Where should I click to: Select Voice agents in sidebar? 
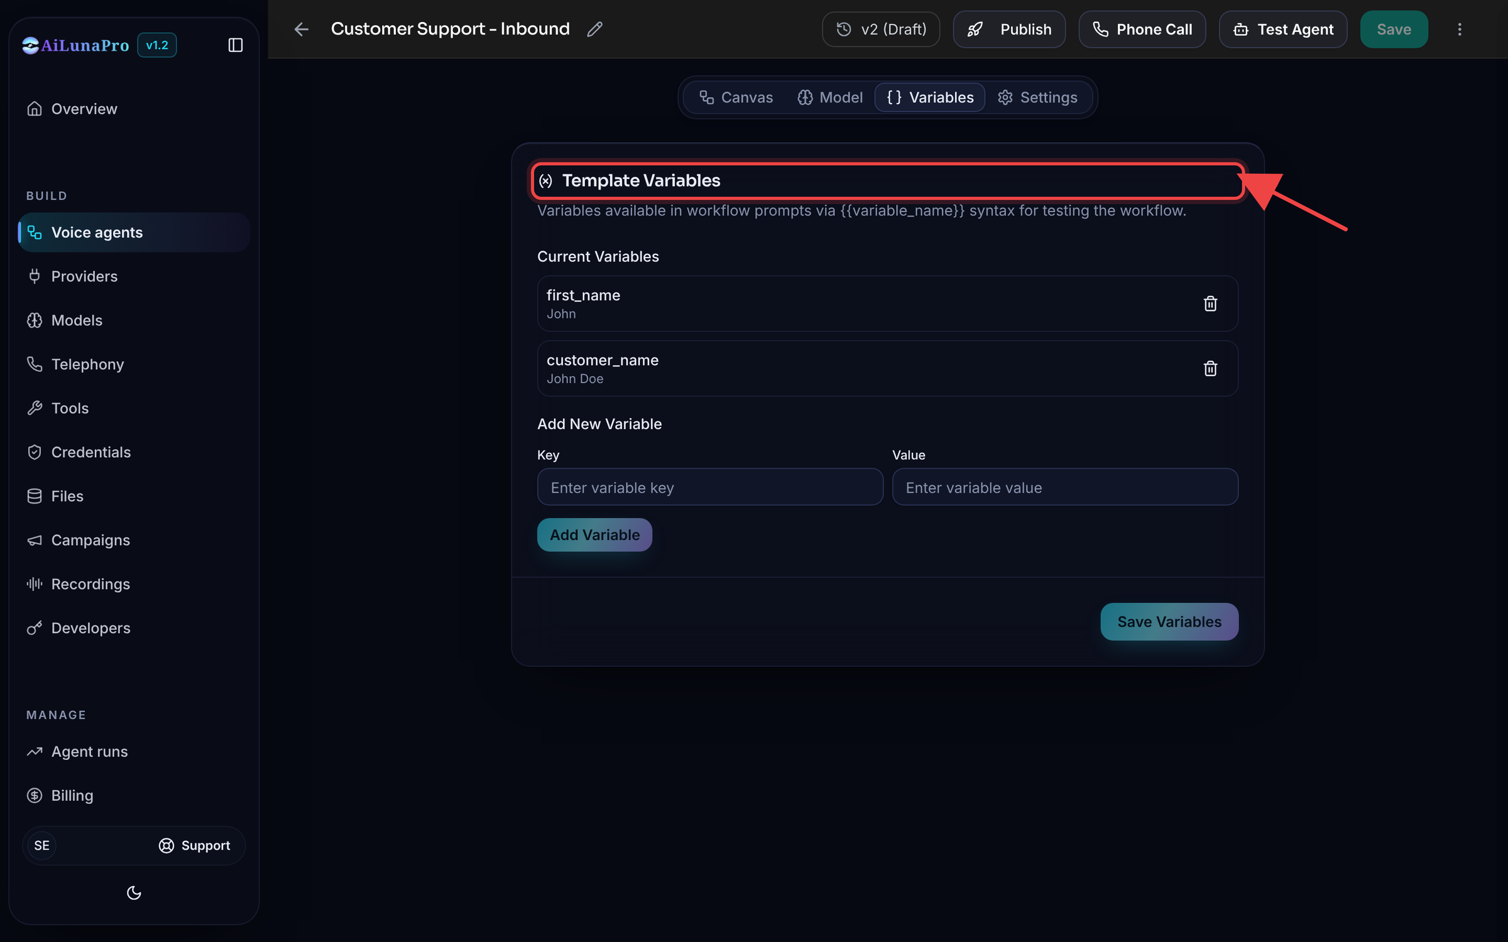[134, 232]
